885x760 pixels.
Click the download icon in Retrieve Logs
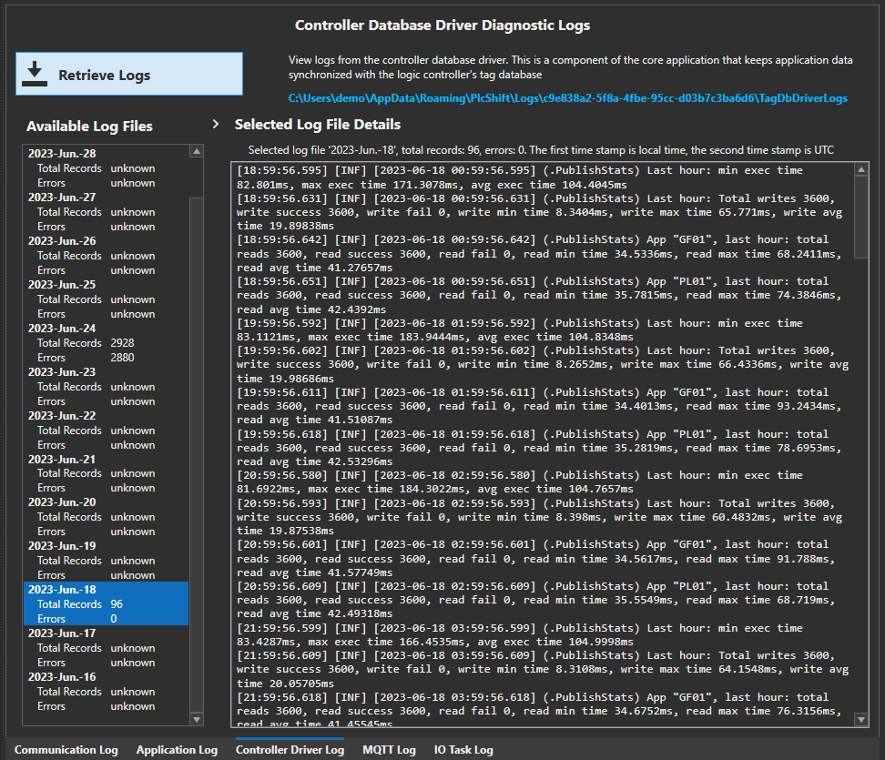(35, 74)
